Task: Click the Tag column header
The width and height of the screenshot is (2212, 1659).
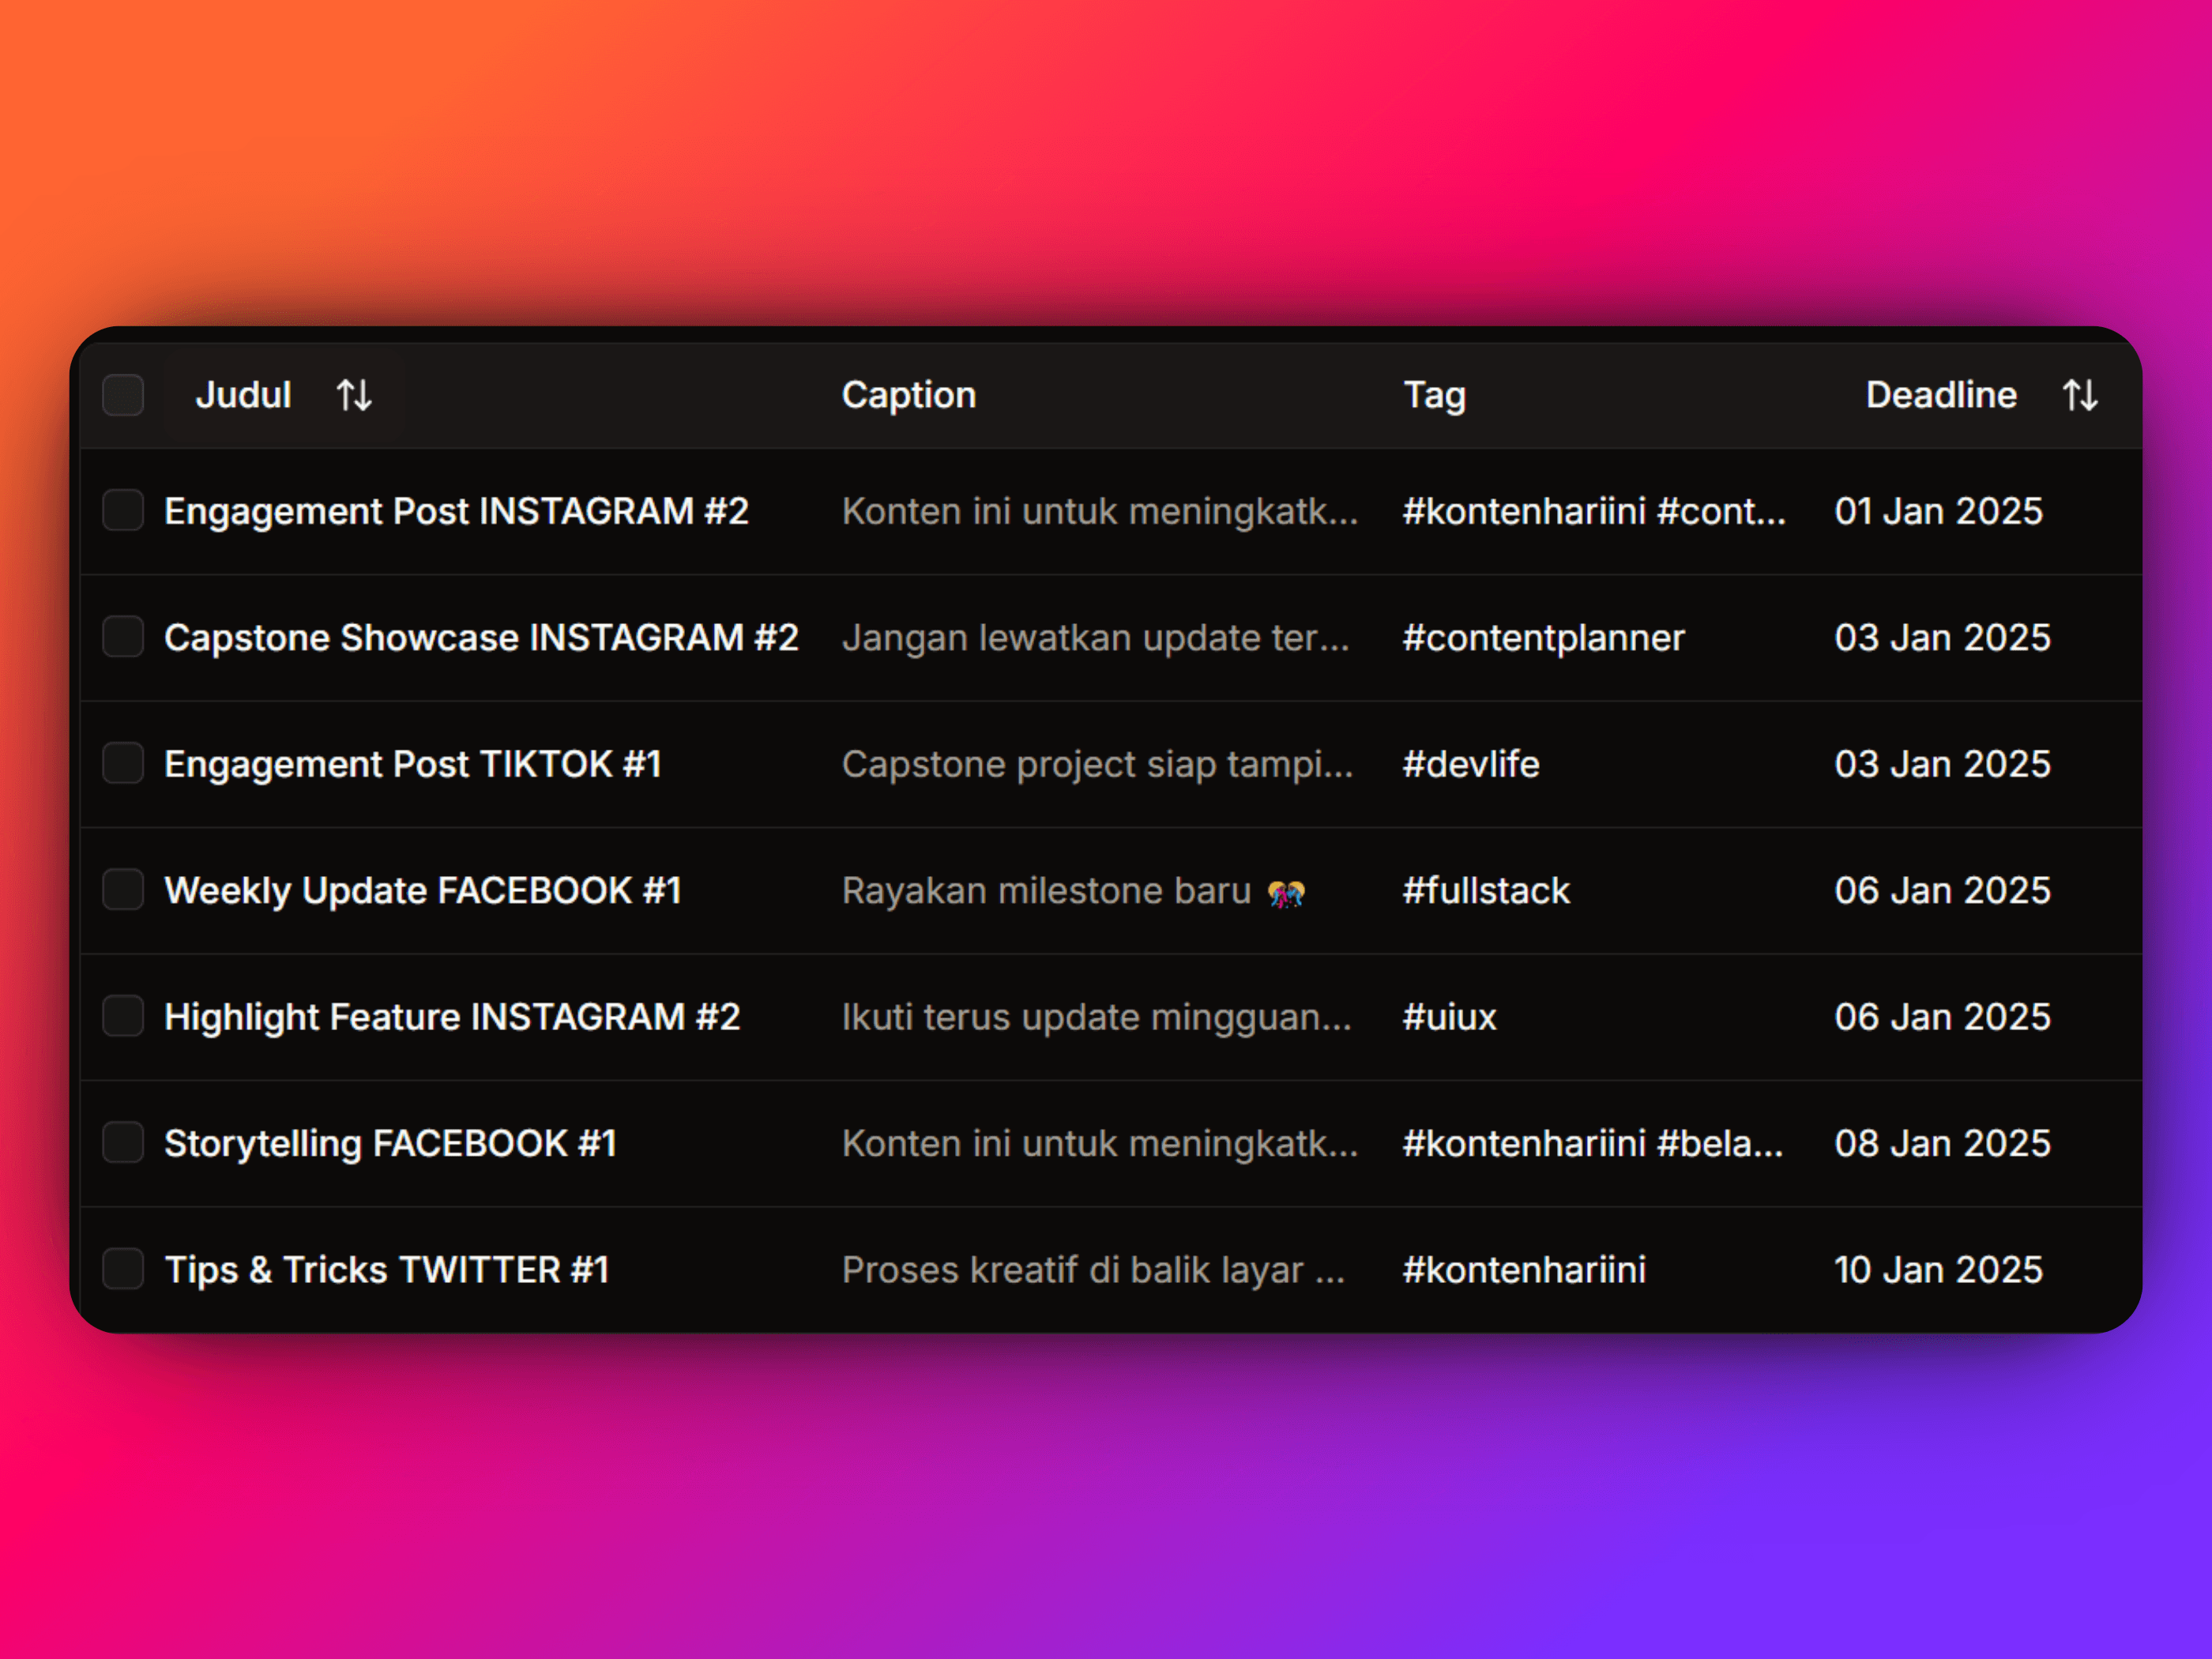Action: tap(1434, 395)
